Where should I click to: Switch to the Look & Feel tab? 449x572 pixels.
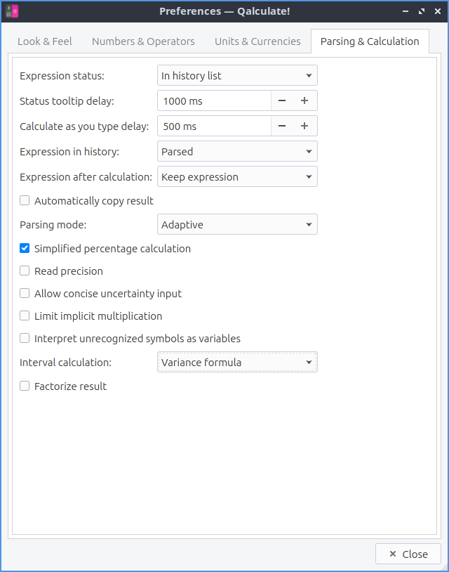tap(45, 41)
